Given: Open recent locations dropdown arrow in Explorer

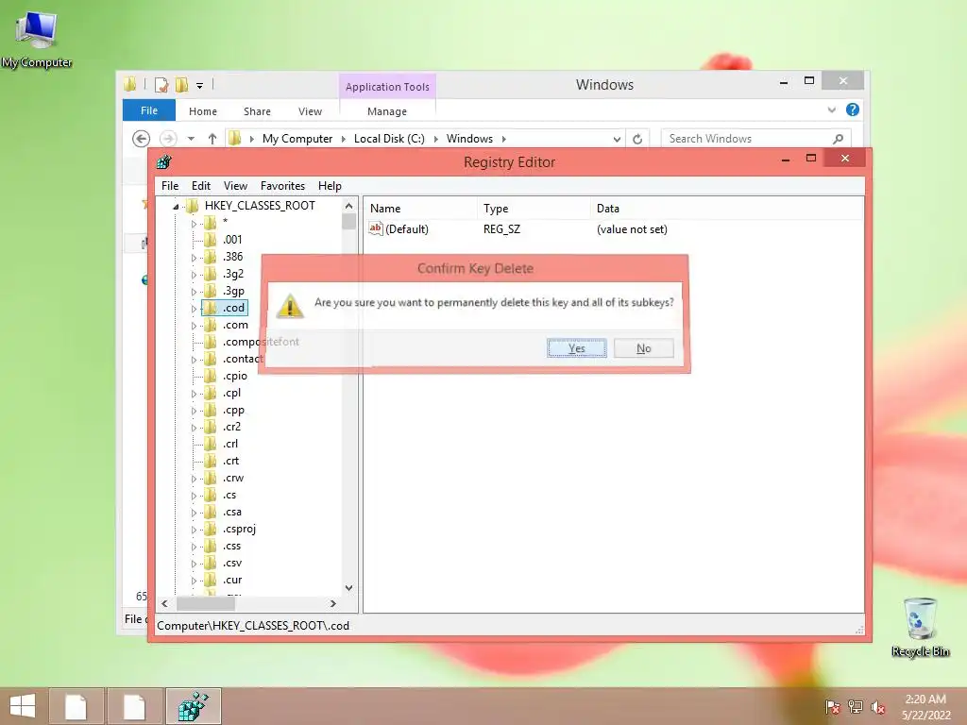Looking at the screenshot, I should [x=191, y=139].
